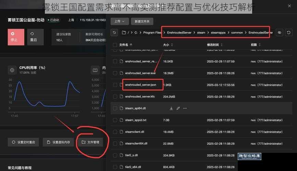Sort by 文件名 column
297x171 pixels.
pyautogui.click(x=126, y=45)
